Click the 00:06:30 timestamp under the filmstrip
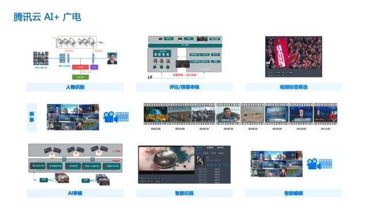 click(228, 129)
